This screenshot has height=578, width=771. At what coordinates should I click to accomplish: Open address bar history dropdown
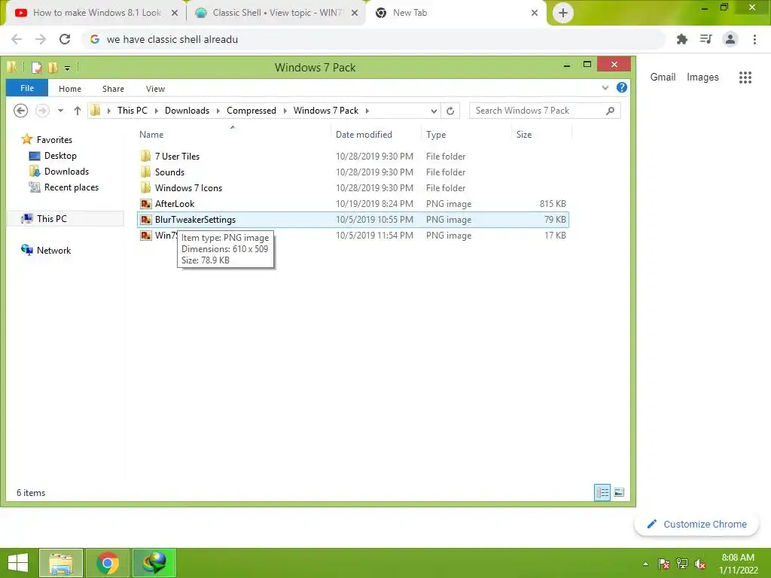tap(434, 111)
